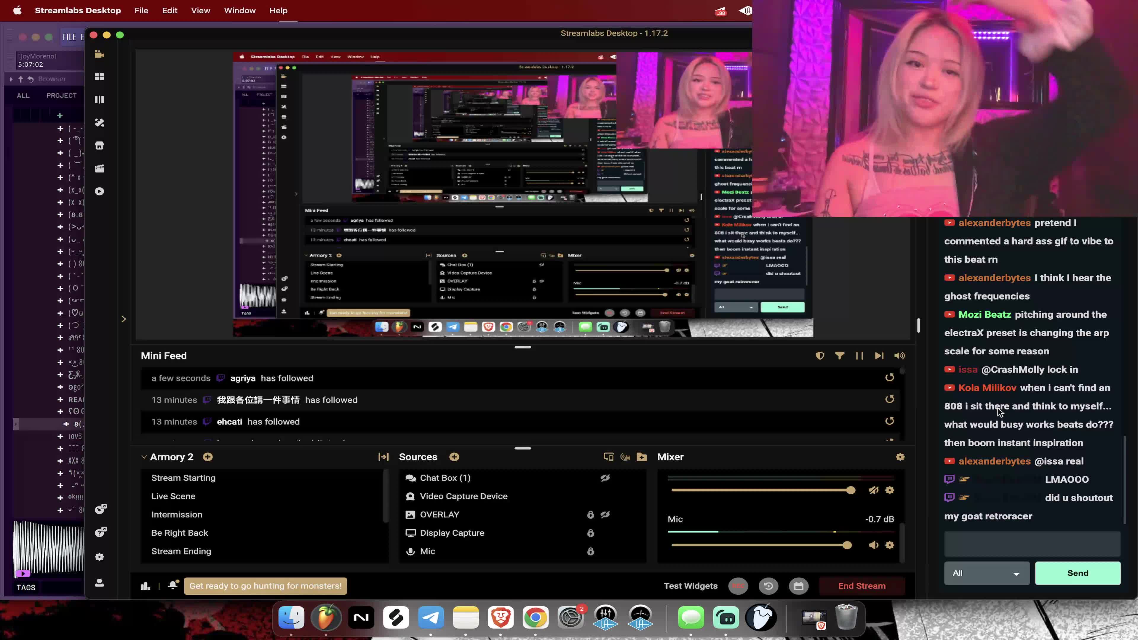This screenshot has height=640, width=1138.
Task: Click End Stream button
Action: click(862, 586)
